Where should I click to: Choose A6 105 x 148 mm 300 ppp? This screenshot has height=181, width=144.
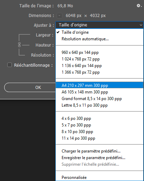[x=100, y=92]
